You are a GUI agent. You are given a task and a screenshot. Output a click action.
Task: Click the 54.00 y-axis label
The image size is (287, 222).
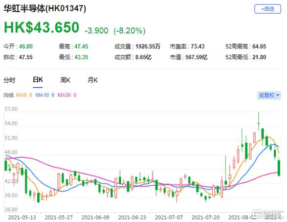(x=11, y=123)
